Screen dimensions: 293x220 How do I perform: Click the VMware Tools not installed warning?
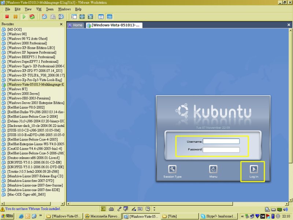click(x=31, y=209)
